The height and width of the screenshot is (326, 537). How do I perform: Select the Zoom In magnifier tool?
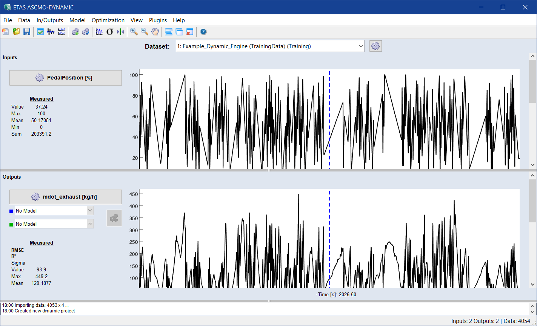click(134, 32)
